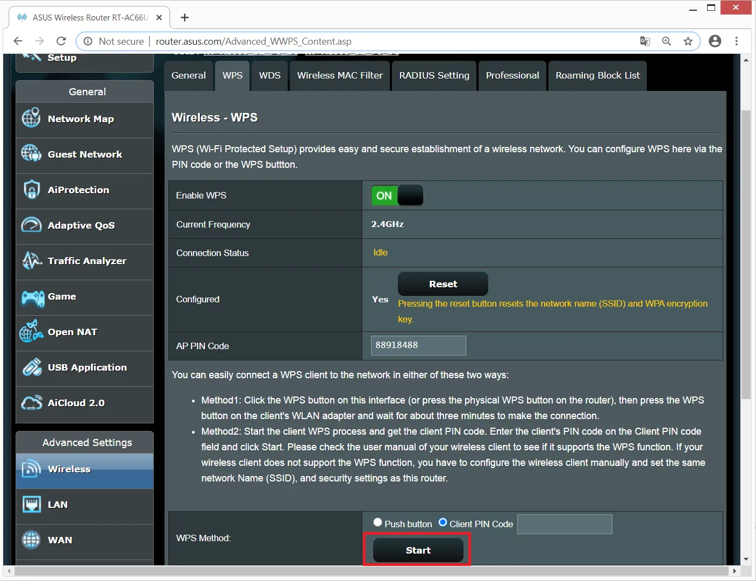
Task: Toggle the Enable WPS switch off
Action: [x=397, y=195]
